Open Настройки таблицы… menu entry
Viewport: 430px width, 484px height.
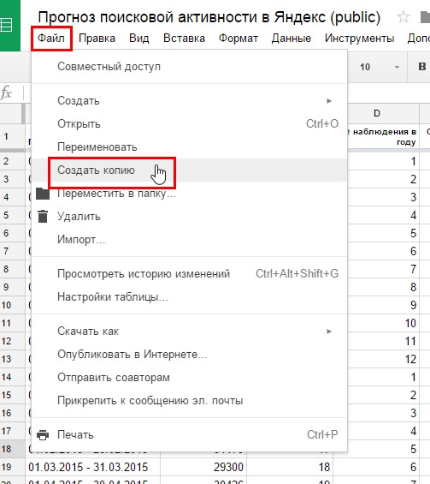tap(190, 297)
